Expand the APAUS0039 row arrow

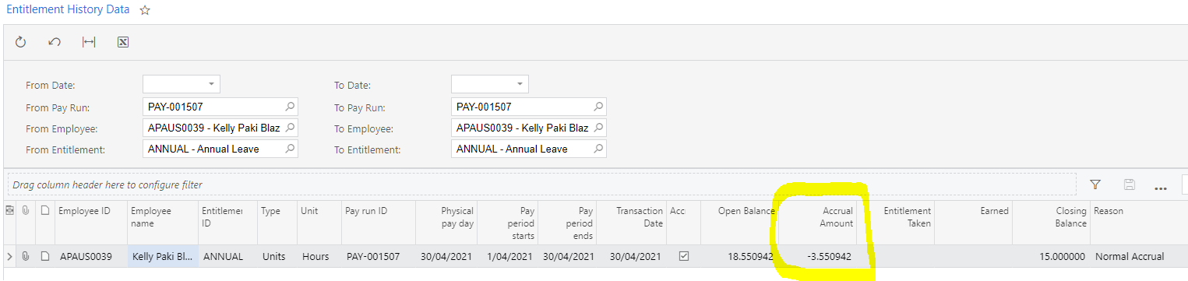tap(9, 256)
